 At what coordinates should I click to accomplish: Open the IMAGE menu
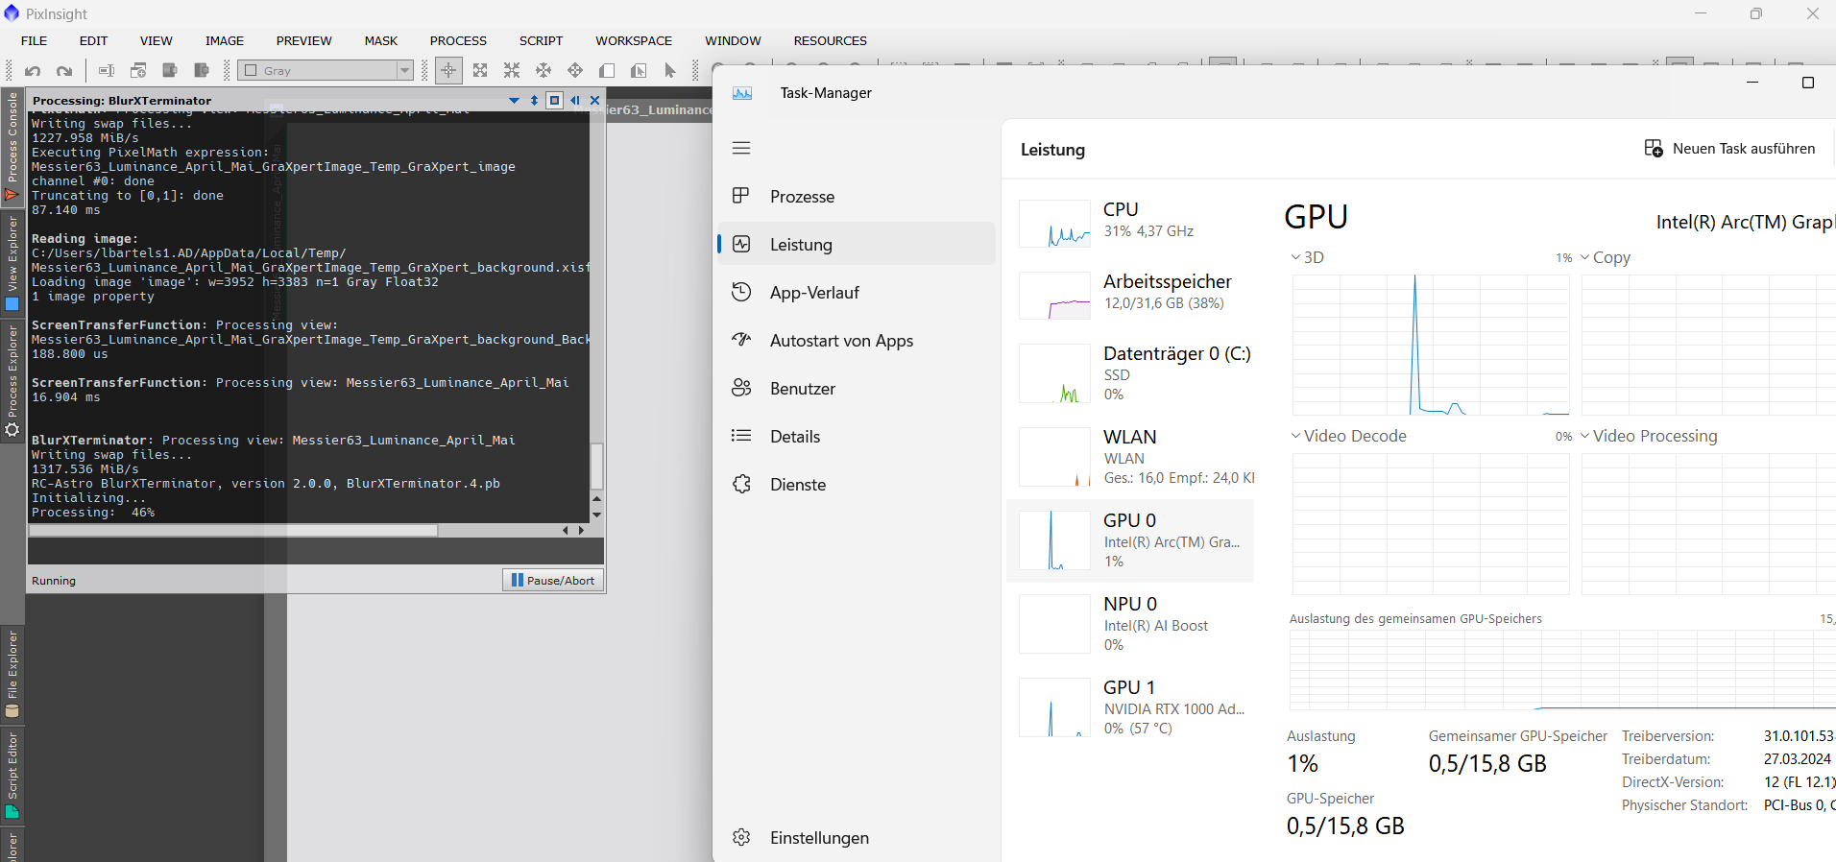click(225, 40)
